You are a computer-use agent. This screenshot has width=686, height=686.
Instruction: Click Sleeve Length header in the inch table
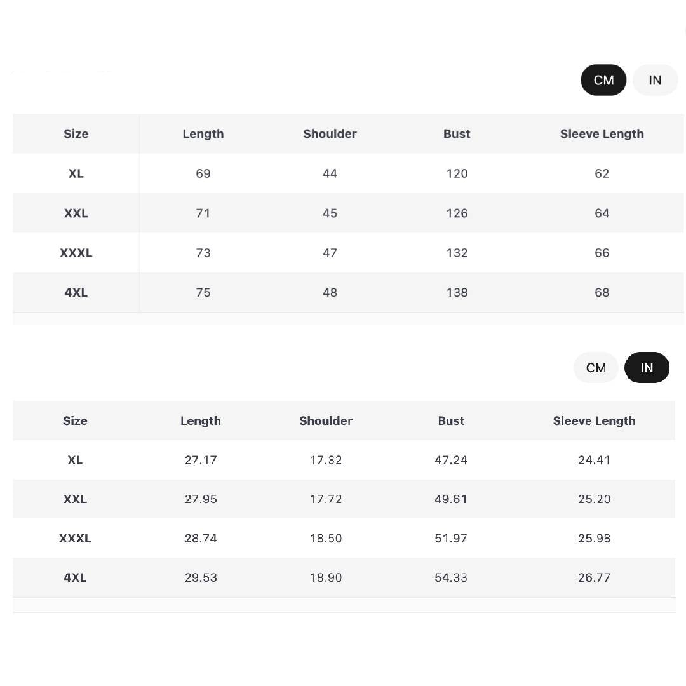tap(594, 420)
